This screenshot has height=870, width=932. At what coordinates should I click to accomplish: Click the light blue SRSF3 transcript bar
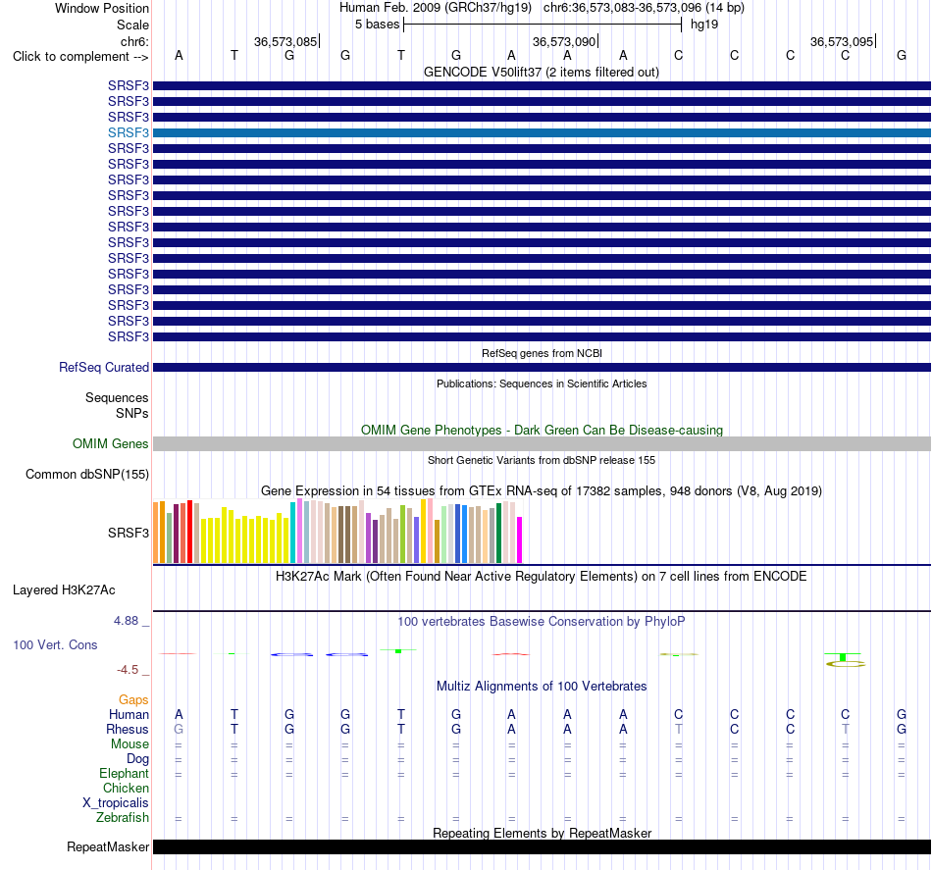point(542,132)
